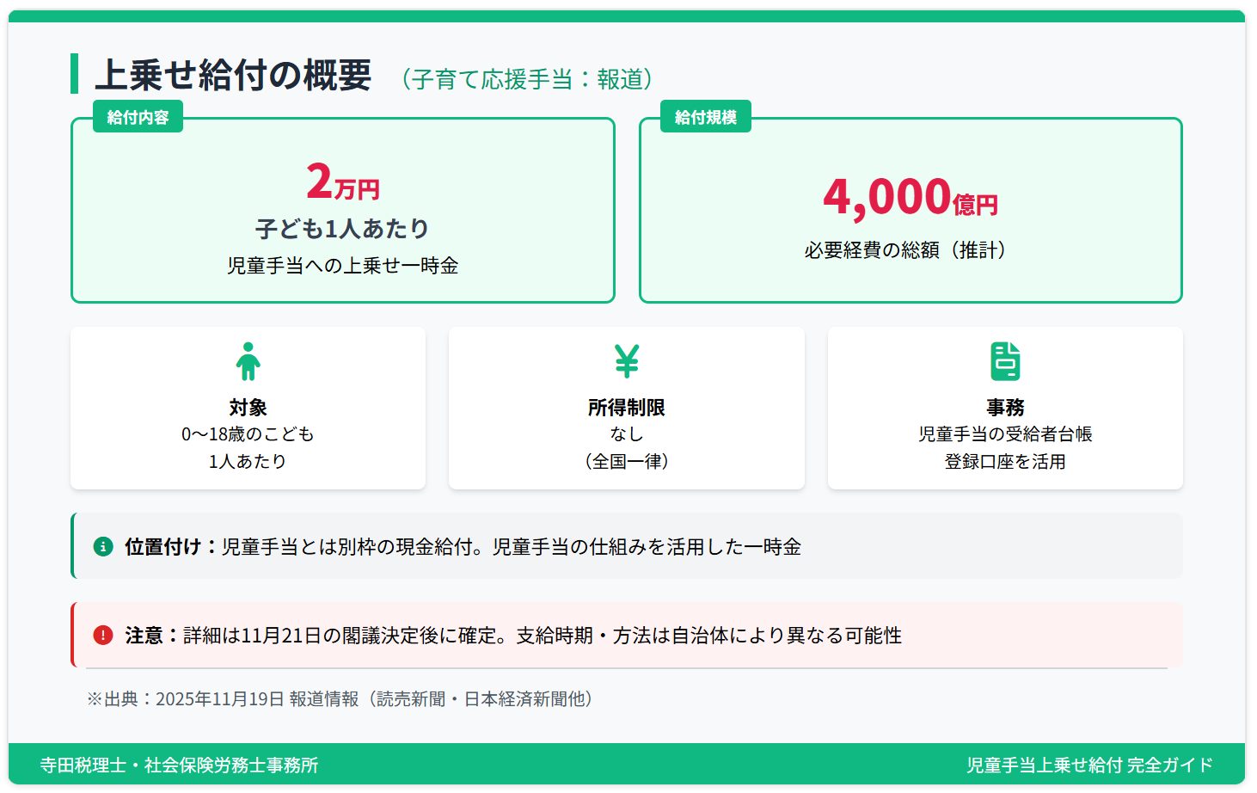Viewport: 1257px width, 793px height.
Task: Click the (子育て応援手当:報道) subtitle
Action: click(x=526, y=79)
